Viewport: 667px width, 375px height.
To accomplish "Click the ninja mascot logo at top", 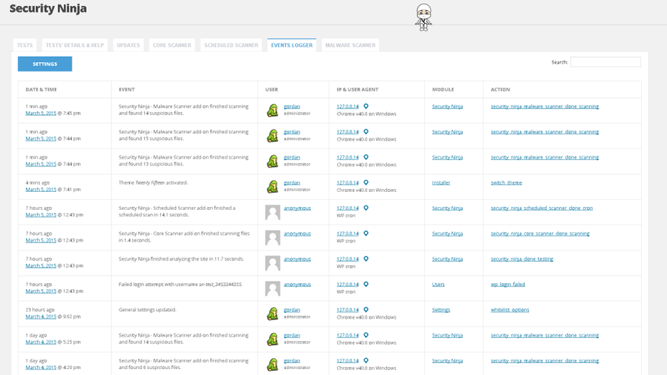I will [424, 17].
